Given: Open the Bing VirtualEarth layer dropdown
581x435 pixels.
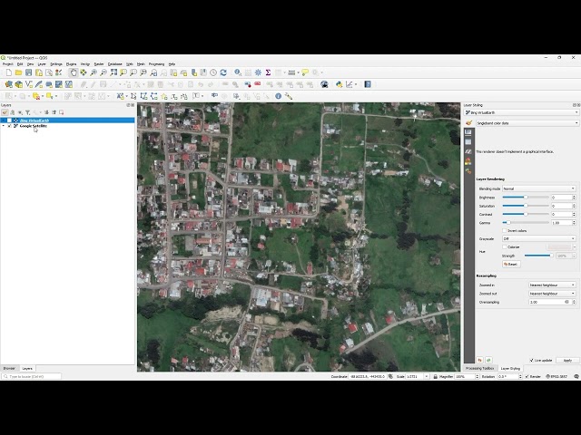Looking at the screenshot, I should [521, 112].
